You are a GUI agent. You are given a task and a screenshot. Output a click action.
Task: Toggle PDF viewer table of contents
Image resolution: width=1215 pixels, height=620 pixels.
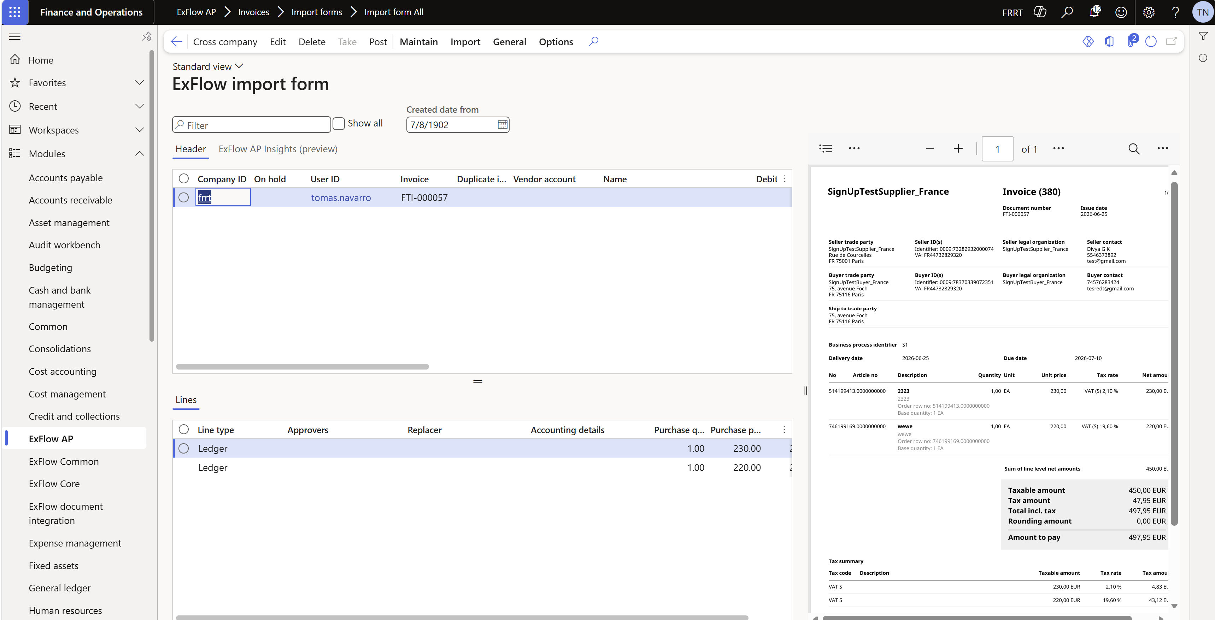(826, 148)
